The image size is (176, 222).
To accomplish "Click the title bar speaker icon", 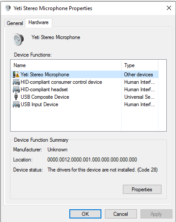I will (x=8, y=8).
